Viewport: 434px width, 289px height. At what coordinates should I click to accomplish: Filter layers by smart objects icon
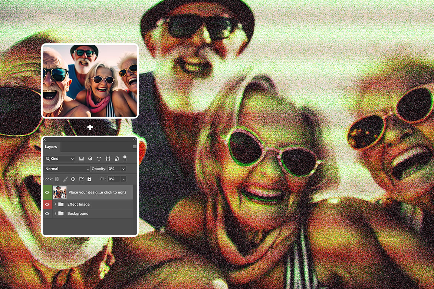[x=116, y=159]
